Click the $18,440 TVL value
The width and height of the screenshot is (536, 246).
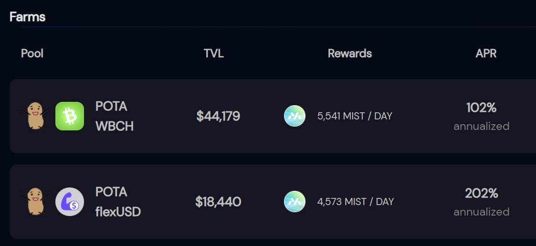tap(219, 202)
